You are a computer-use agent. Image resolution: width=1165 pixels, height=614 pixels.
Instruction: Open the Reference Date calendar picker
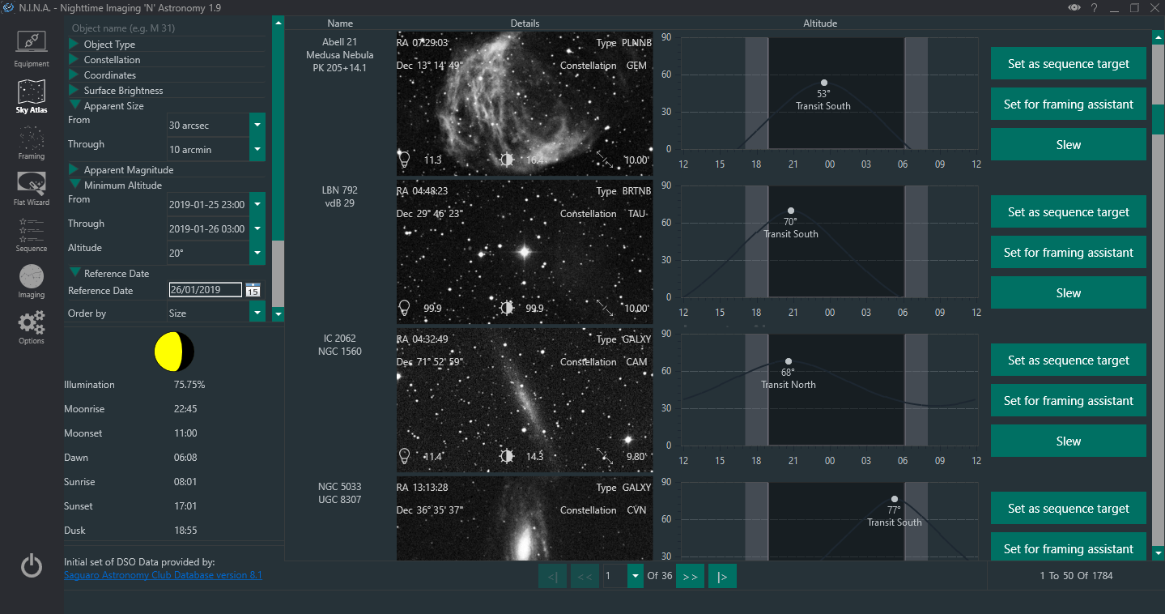pyautogui.click(x=253, y=291)
